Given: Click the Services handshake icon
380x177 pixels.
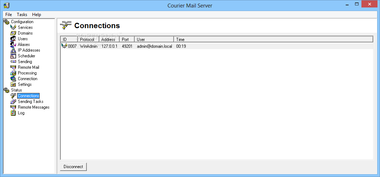Looking at the screenshot, I should point(13,27).
